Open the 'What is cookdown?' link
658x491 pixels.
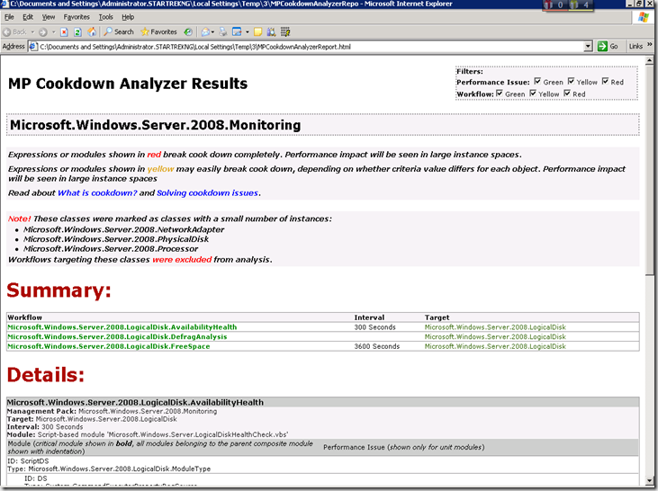[97, 192]
